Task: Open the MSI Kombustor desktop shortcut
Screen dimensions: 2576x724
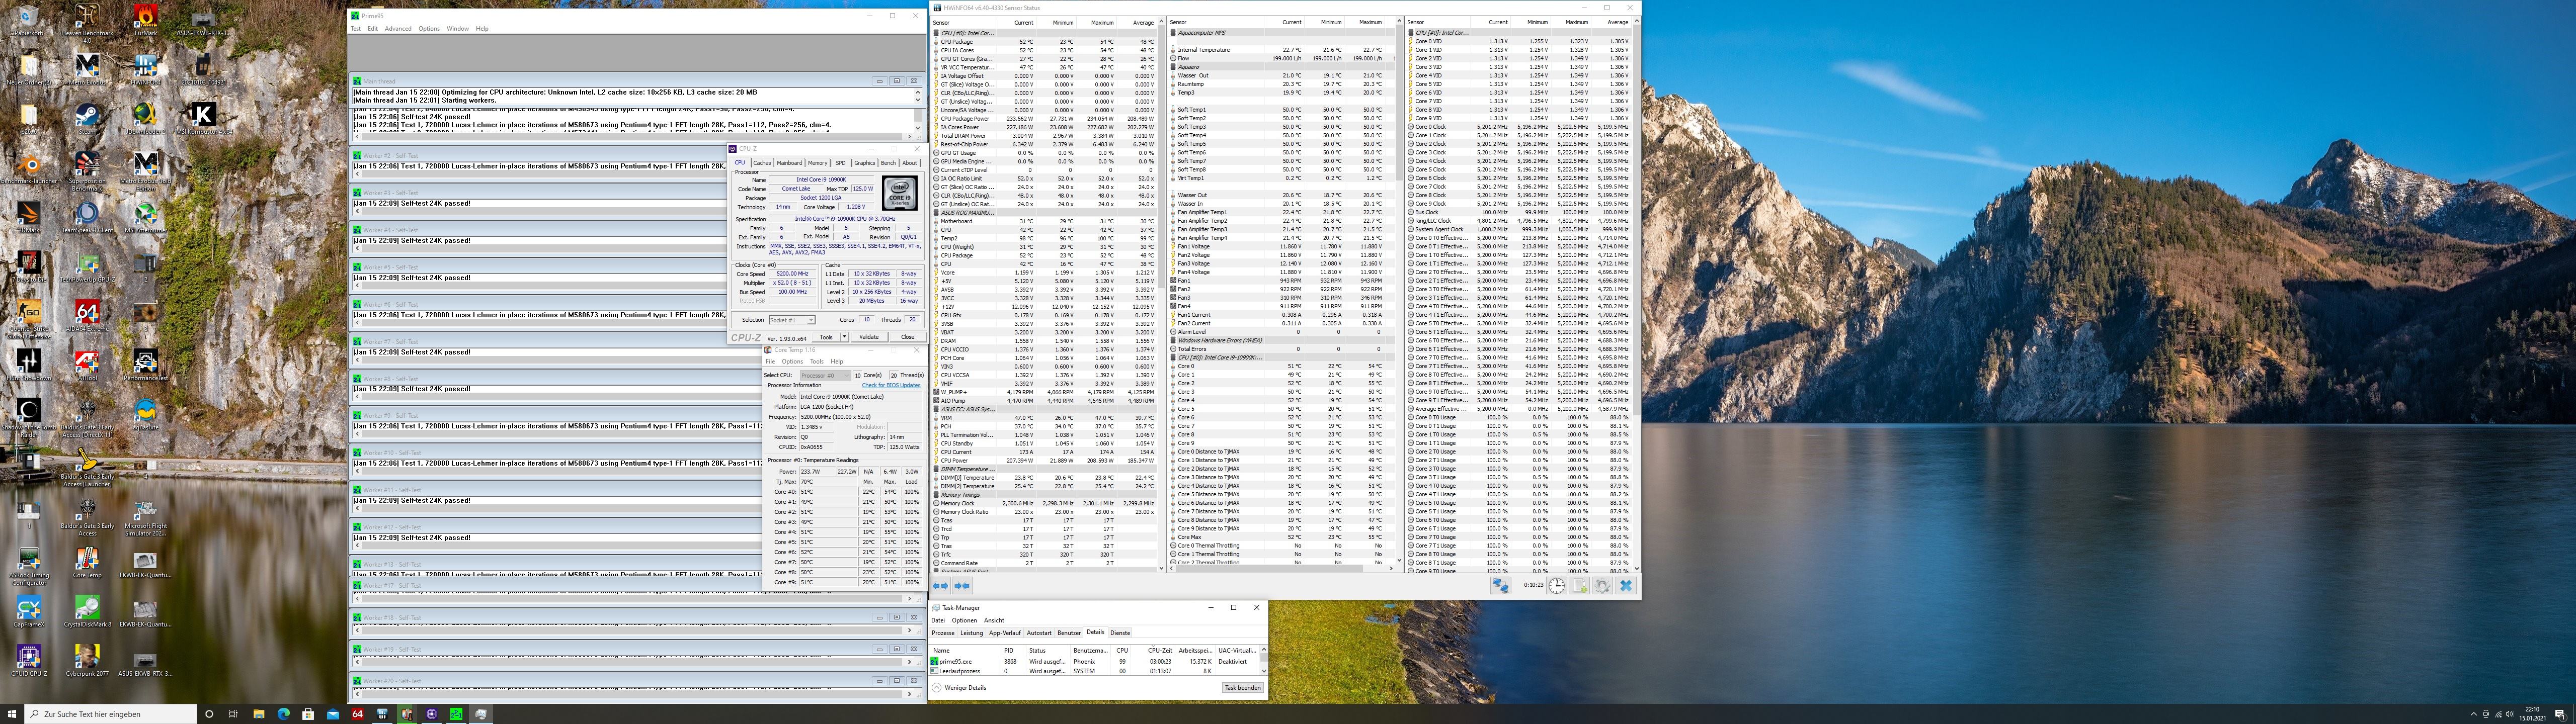Action: [204, 117]
